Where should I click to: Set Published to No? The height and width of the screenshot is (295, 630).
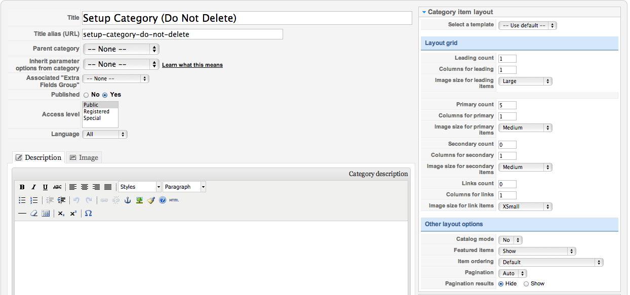(86, 95)
